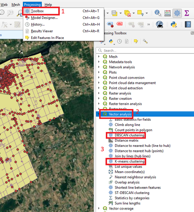
Task: Expand the Network analysis group
Action: [x=99, y=67]
